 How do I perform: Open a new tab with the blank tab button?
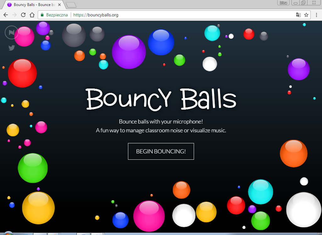pos(71,5)
